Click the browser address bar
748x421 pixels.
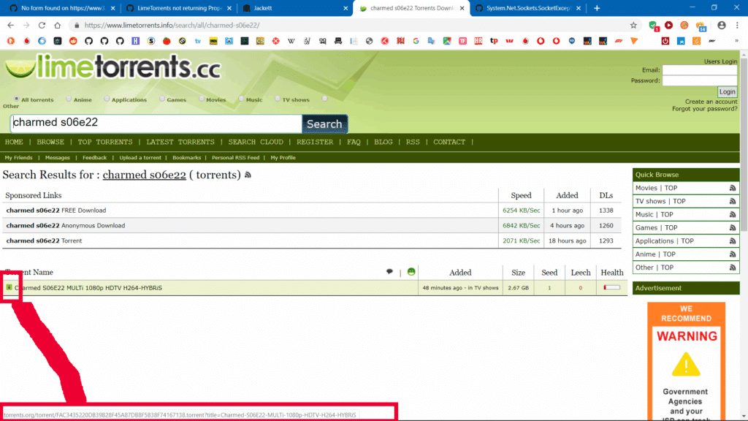353,26
